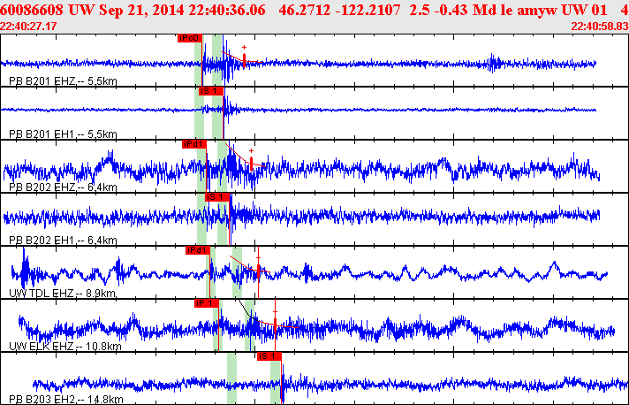Select the iS 1 pick flag on B203 EH2
Image resolution: width=629 pixels, height=405 pixels.
tap(269, 356)
